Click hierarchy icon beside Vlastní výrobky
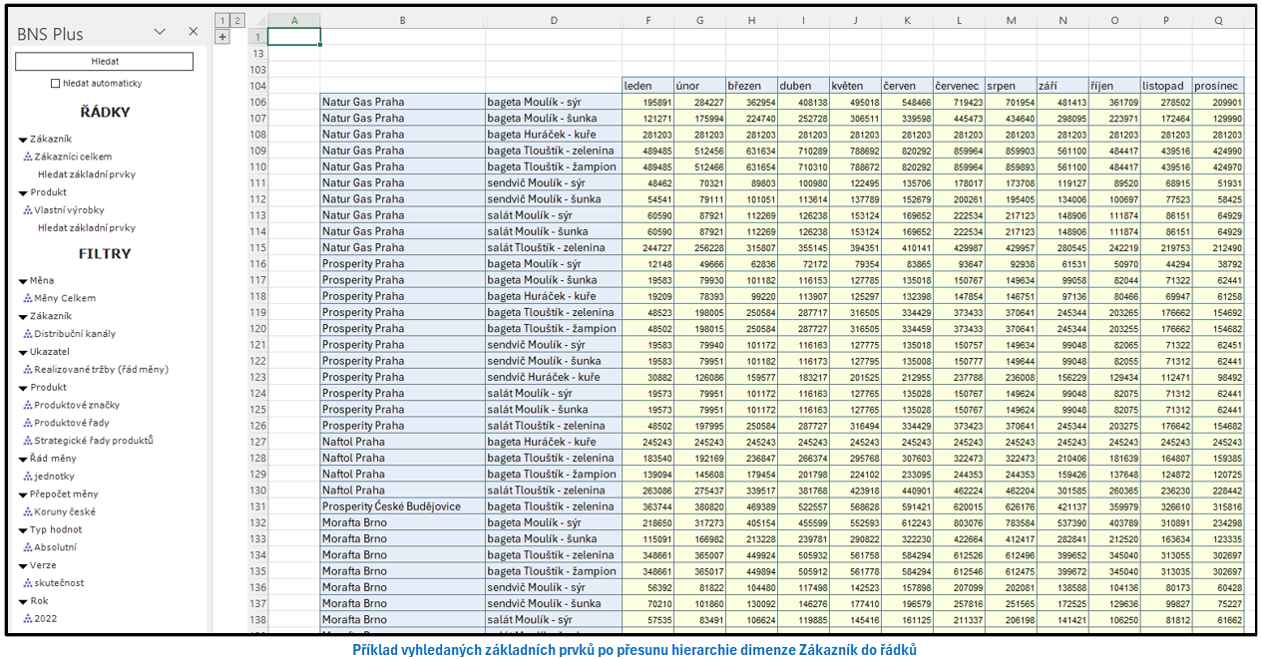Screen dimensions: 1261x659 pos(28,210)
